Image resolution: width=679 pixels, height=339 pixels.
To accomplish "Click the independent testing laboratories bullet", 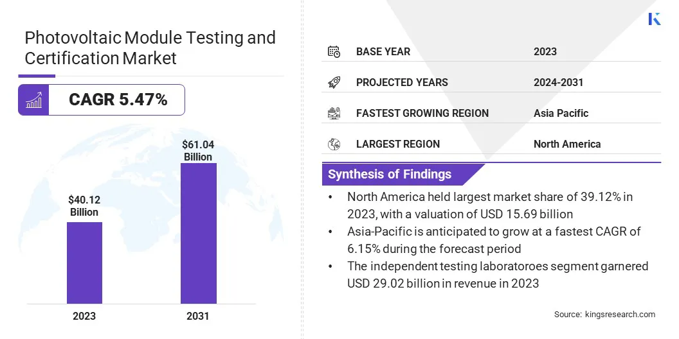I will click(x=496, y=274).
